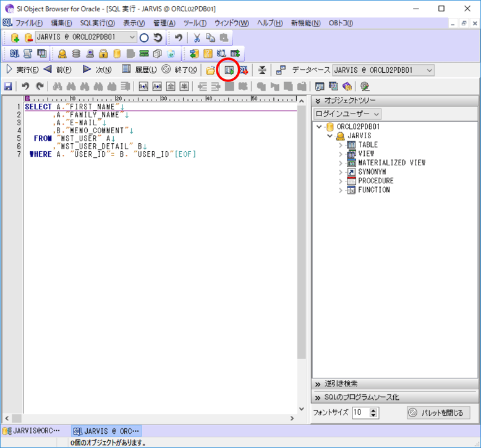Click the red-circled execution plan icon
The width and height of the screenshot is (481, 448).
(x=229, y=70)
